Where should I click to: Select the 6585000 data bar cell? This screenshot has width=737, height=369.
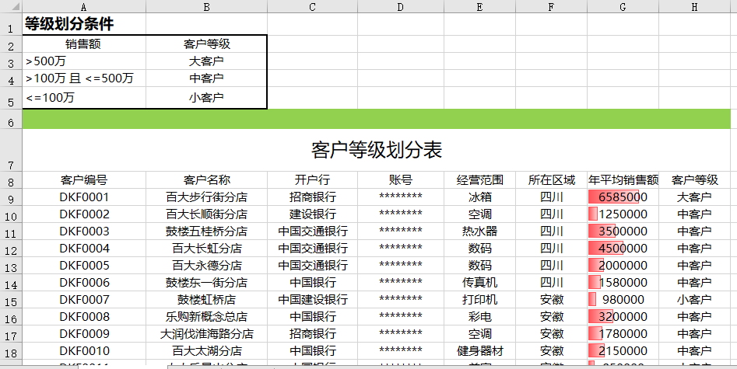tap(623, 197)
